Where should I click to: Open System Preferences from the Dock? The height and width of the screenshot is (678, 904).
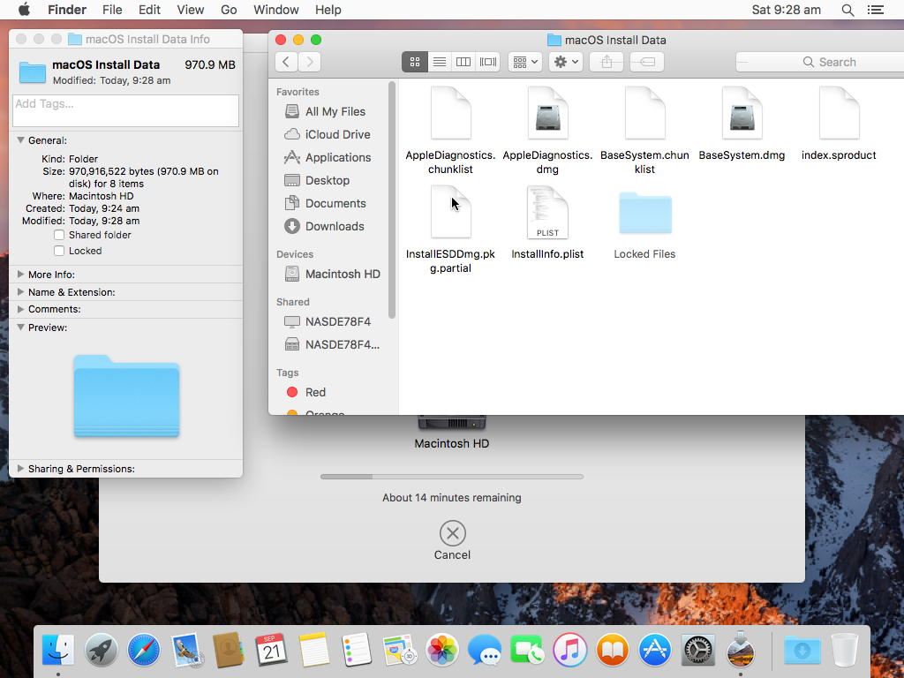tap(698, 651)
